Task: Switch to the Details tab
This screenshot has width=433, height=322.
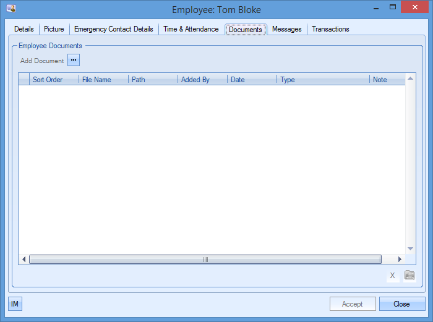Action: pyautogui.click(x=24, y=29)
